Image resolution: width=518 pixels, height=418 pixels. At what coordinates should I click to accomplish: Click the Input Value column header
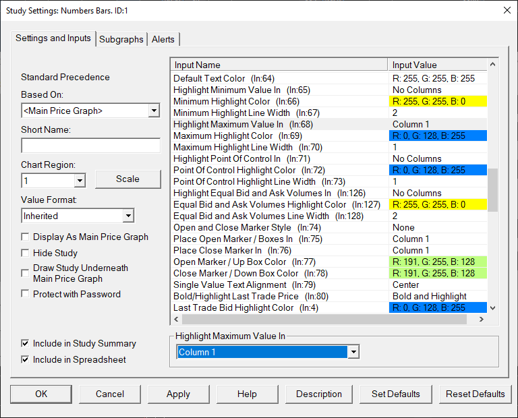[437, 65]
